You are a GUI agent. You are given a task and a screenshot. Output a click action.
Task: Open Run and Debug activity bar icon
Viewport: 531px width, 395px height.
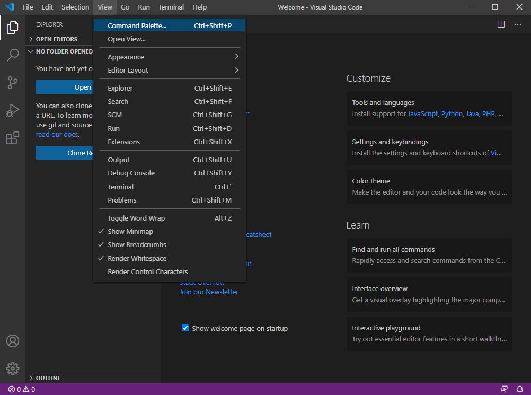13,110
